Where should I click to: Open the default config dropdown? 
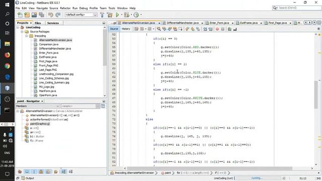click(81, 15)
